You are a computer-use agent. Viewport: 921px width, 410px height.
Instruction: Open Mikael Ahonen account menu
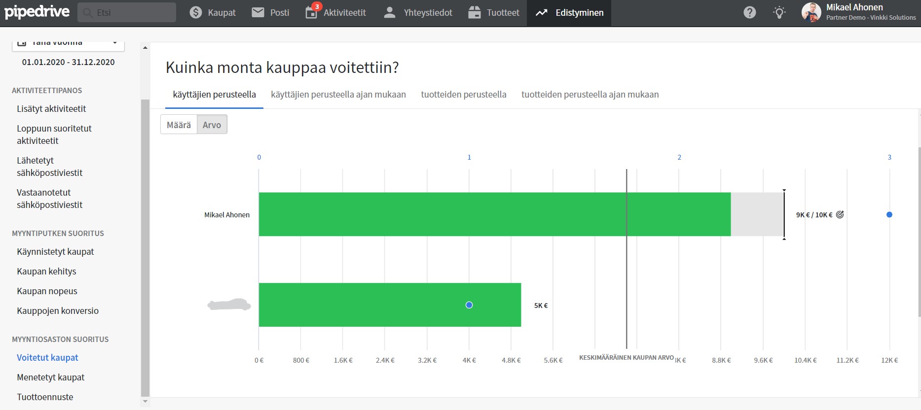(x=859, y=12)
